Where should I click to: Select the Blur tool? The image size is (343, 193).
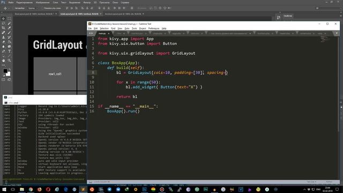pos(3,47)
